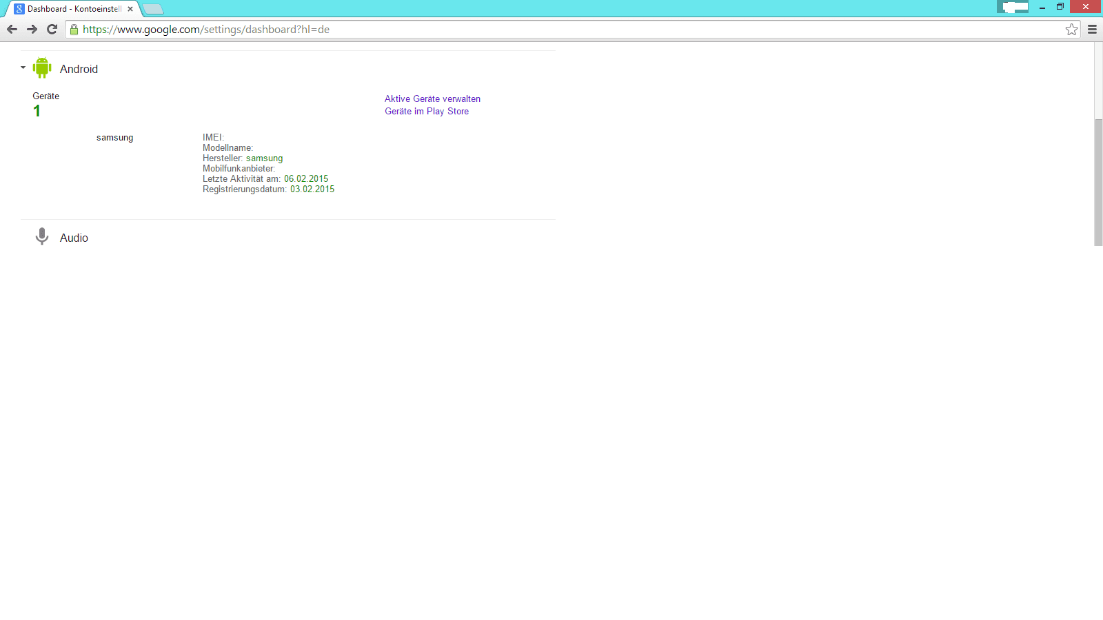The height and width of the screenshot is (620, 1103).
Task: Click the green SSL padlock icon
Action: tap(74, 30)
